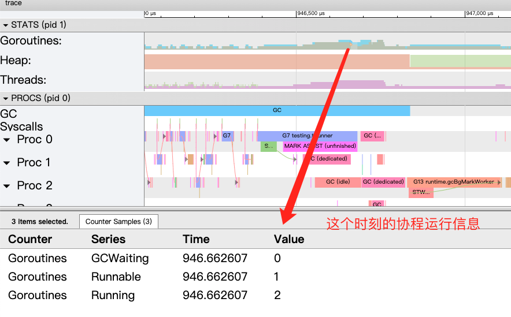Click the value 2 in Running row

pos(277,296)
